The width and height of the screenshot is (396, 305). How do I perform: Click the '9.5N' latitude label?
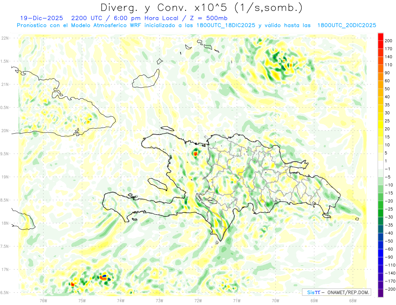coord(5,154)
